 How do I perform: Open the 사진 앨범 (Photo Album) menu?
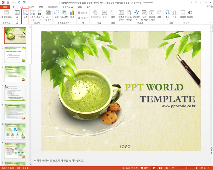(48, 15)
